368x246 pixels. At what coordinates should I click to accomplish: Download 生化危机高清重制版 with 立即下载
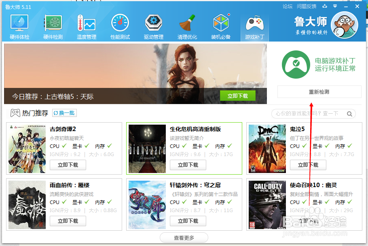pos(188,165)
